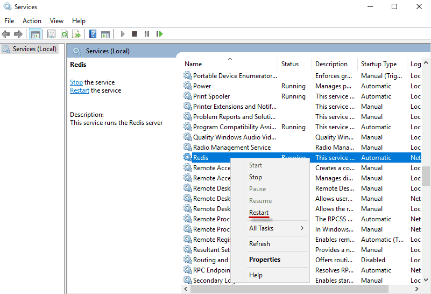The width and height of the screenshot is (431, 294).
Task: Click Show/Hide Action Pane toolbar icon
Action: coord(105,34)
